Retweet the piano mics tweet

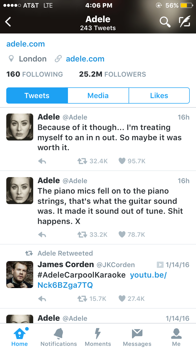[82, 235]
